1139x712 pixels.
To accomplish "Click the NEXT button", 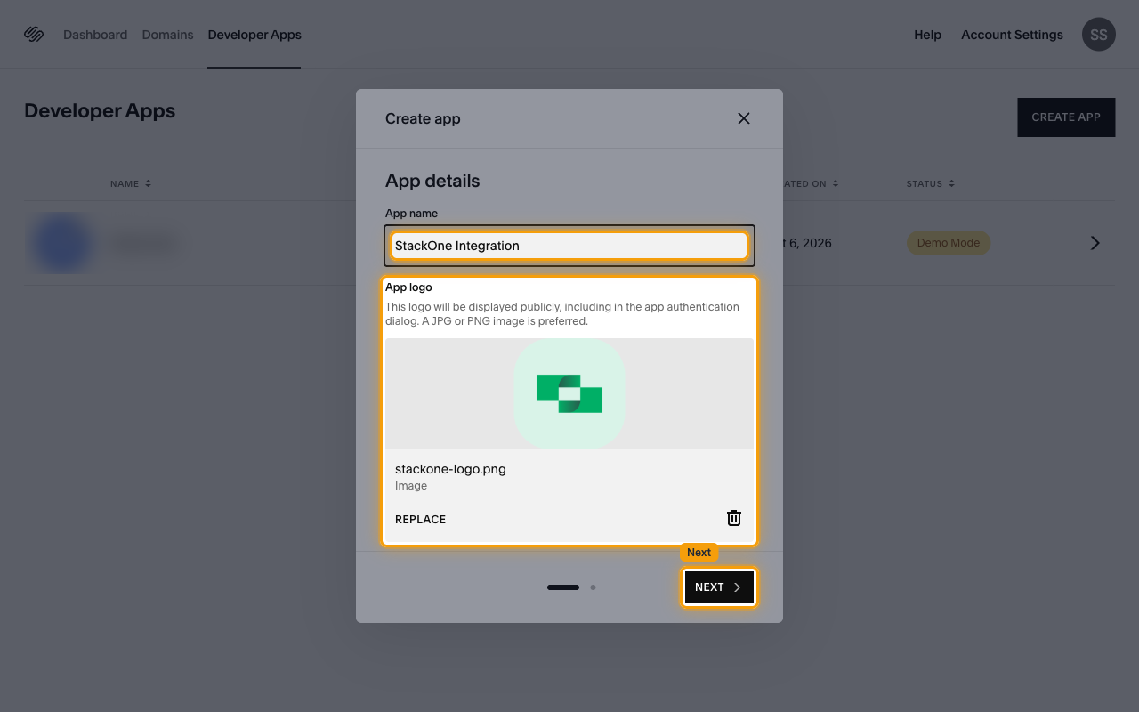I will [x=719, y=587].
